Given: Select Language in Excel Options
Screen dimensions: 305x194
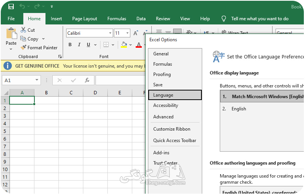Looking at the screenshot, I should point(175,95).
